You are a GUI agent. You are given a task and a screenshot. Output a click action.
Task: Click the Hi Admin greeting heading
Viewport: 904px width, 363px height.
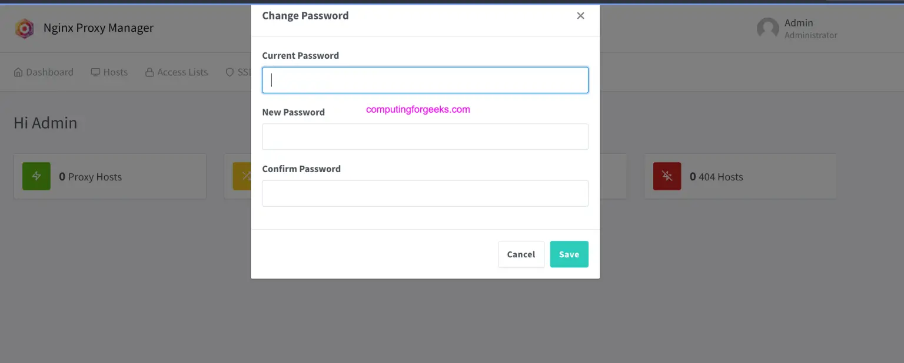(45, 123)
